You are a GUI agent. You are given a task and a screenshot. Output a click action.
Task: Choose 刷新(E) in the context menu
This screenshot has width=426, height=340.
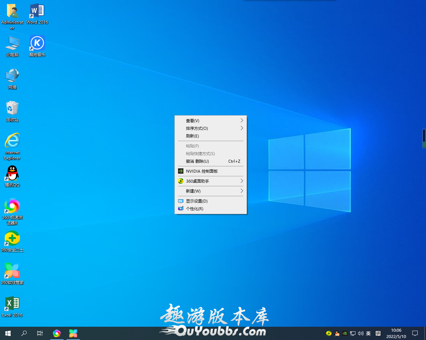pyautogui.click(x=193, y=136)
